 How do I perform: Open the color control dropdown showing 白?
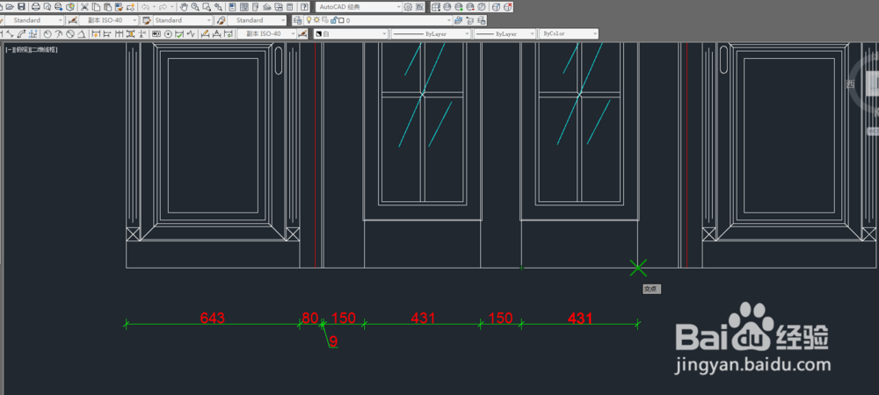tap(351, 33)
